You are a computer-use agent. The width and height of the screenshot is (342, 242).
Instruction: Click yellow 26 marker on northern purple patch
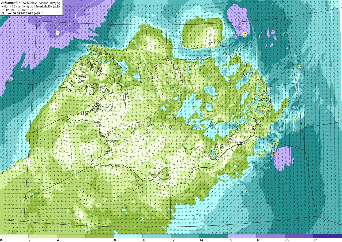(245, 34)
